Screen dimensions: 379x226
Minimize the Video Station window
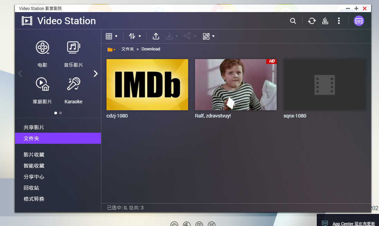348,8
